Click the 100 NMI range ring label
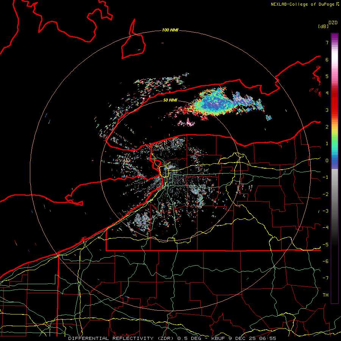This screenshot has width=341, height=341. pos(170,30)
